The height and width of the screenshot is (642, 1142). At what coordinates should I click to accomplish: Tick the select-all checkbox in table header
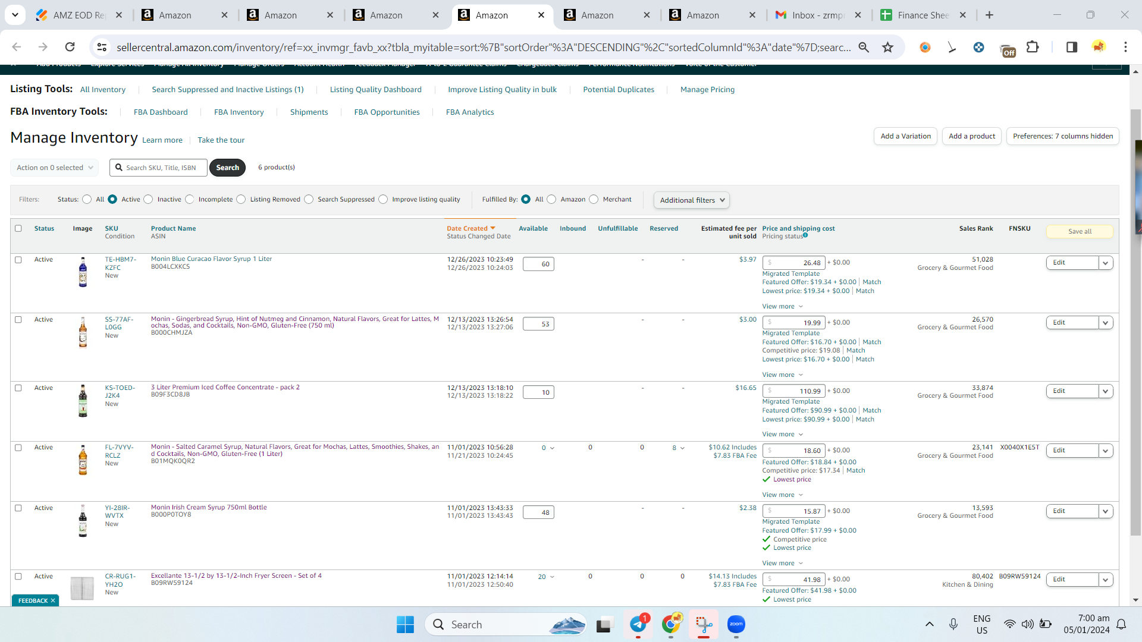(x=18, y=228)
